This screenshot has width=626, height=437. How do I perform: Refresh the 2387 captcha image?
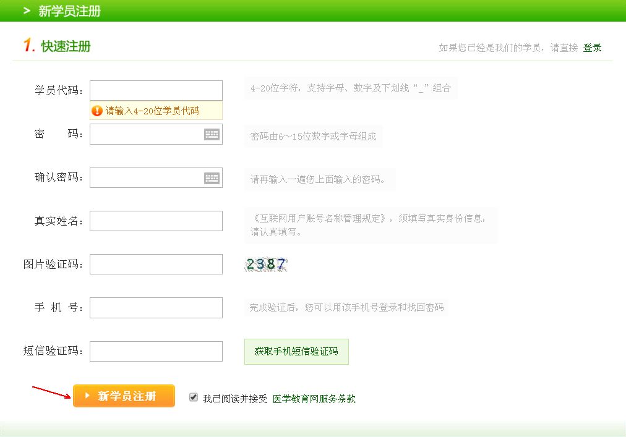click(266, 265)
